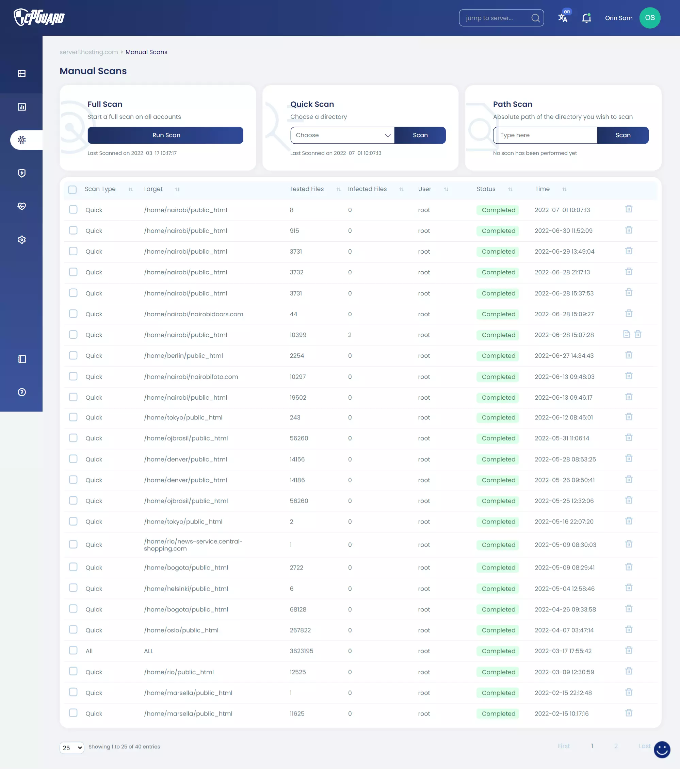Image resolution: width=680 pixels, height=769 pixels.
Task: Type path in Path Scan input field
Action: 545,135
